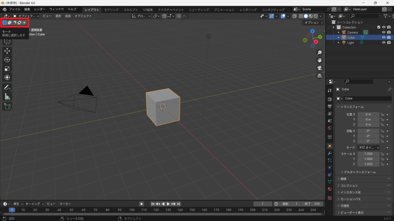Image resolution: width=394 pixels, height=221 pixels.
Task: Open the 追加 menu in viewport header
Action: 68,16
